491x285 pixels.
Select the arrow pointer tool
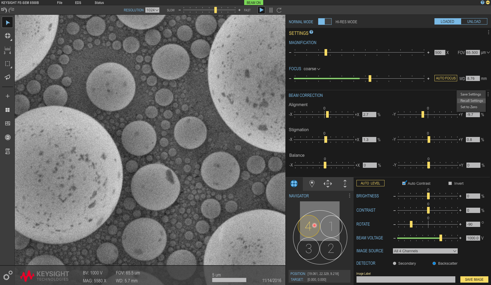(7, 23)
